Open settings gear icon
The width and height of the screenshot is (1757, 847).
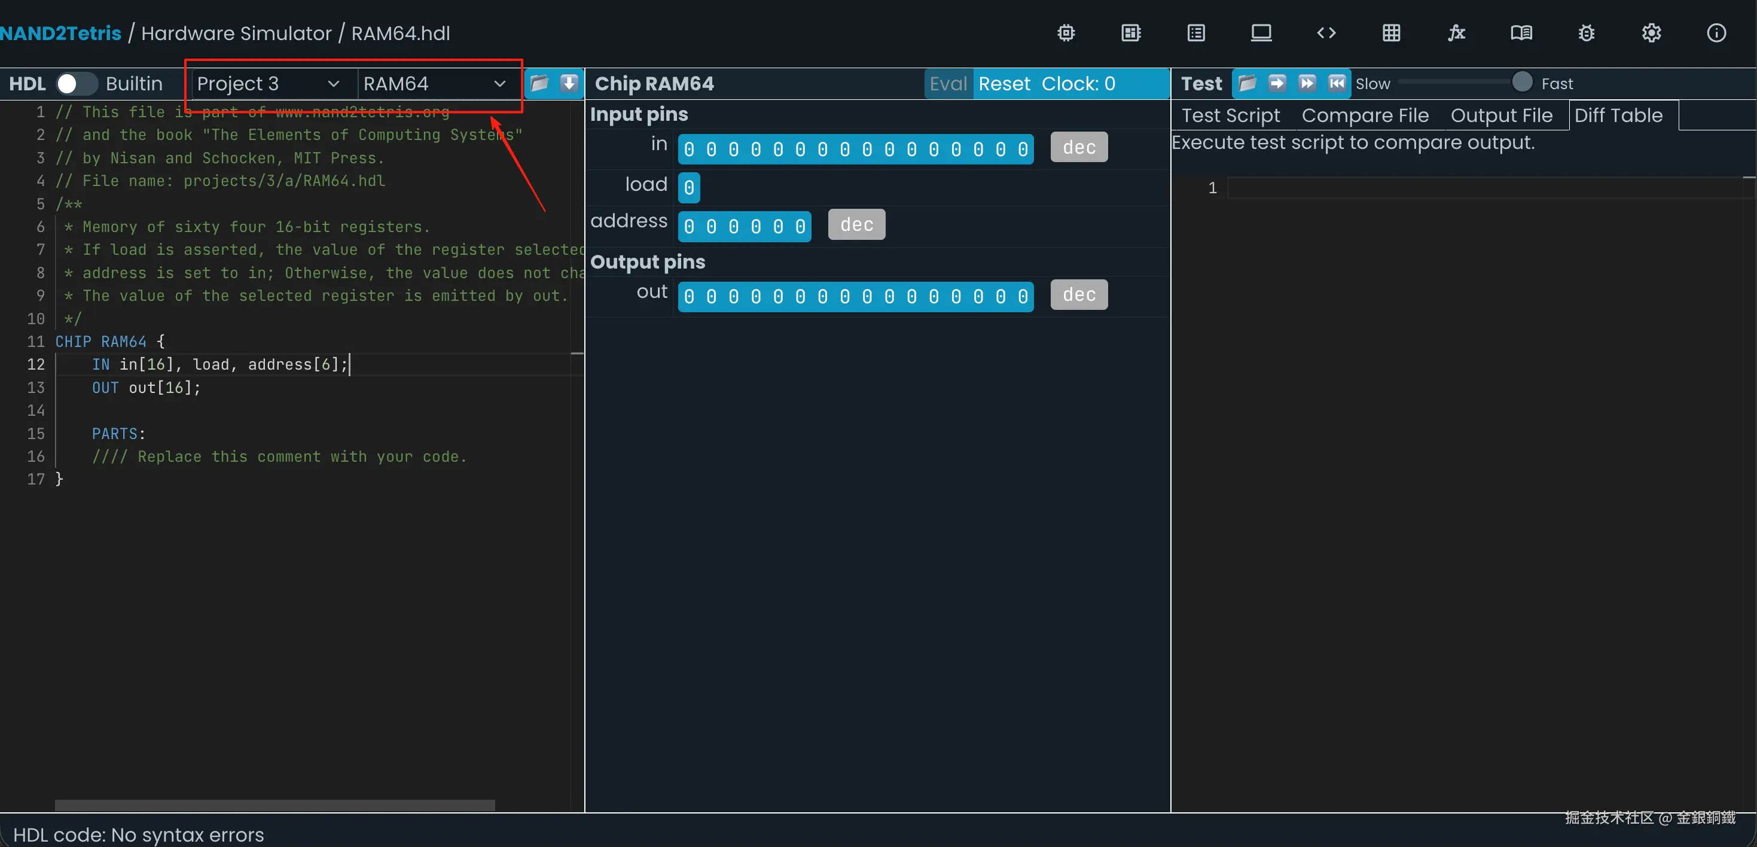point(1651,33)
